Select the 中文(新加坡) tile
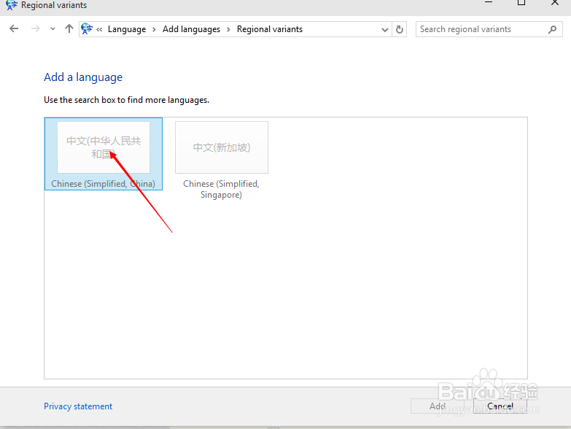Image resolution: width=571 pixels, height=429 pixels. (x=222, y=147)
